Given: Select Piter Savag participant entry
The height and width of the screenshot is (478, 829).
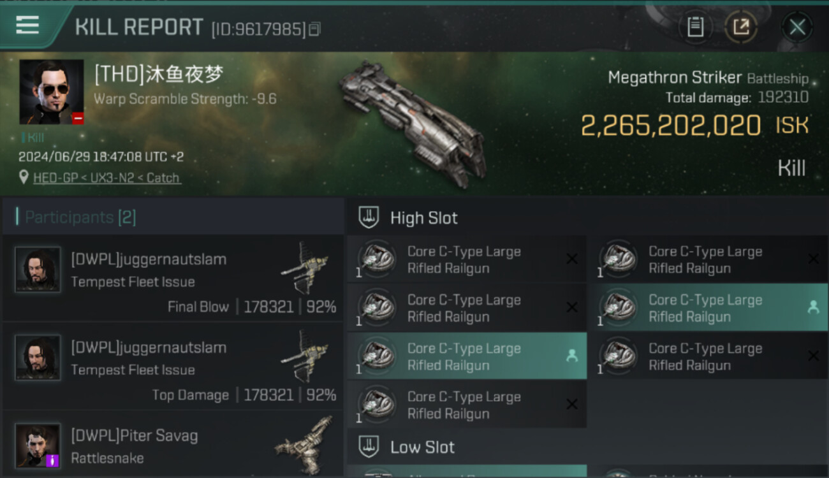Looking at the screenshot, I should pyautogui.click(x=173, y=445).
